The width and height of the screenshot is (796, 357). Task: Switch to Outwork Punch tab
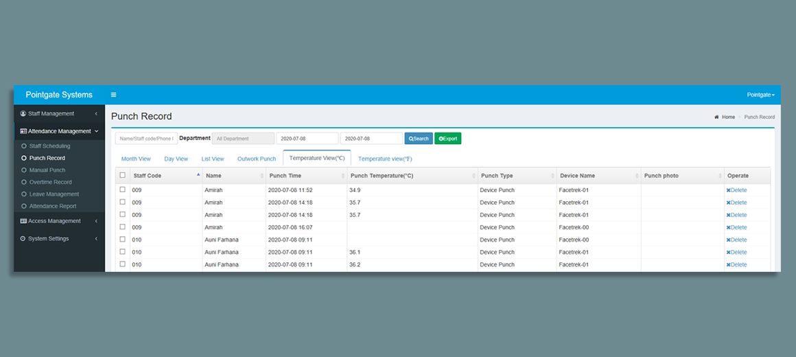(257, 159)
